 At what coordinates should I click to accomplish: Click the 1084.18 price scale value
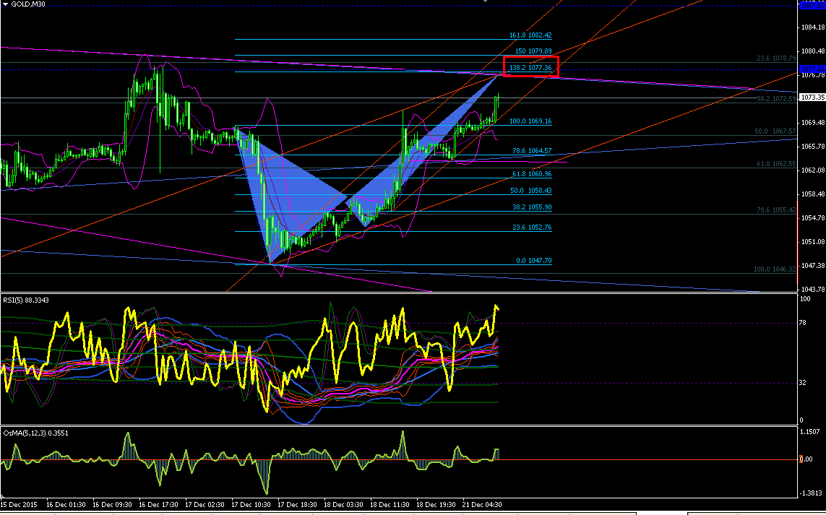point(814,27)
